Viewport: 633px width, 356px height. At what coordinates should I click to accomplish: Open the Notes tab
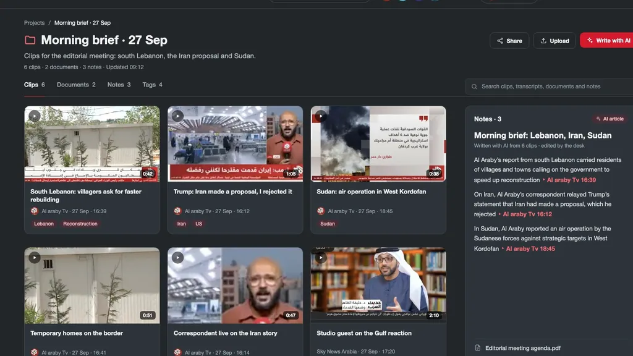click(119, 85)
